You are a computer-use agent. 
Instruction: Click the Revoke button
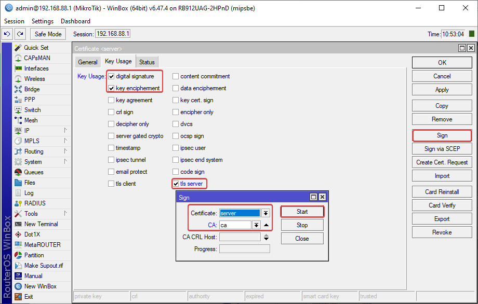click(442, 232)
